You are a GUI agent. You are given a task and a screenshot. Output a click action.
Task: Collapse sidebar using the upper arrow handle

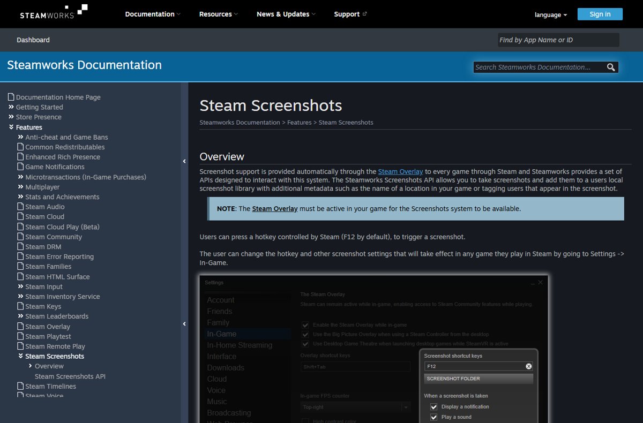click(x=184, y=161)
